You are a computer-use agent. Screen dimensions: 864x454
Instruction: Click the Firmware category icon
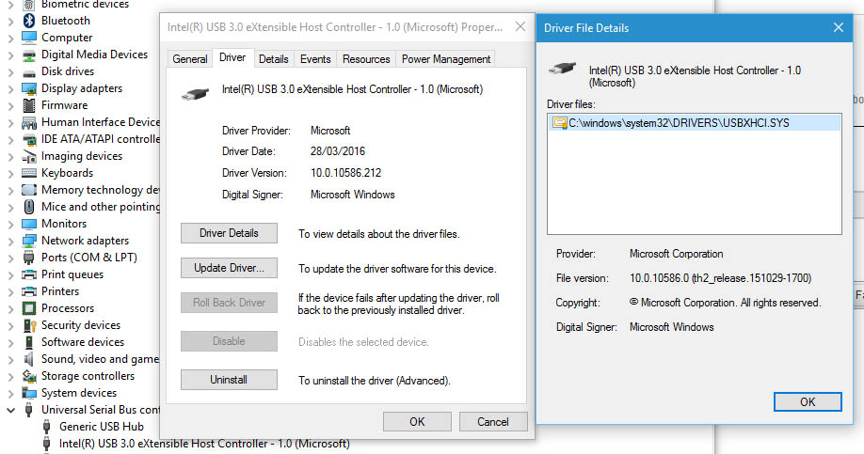point(28,105)
